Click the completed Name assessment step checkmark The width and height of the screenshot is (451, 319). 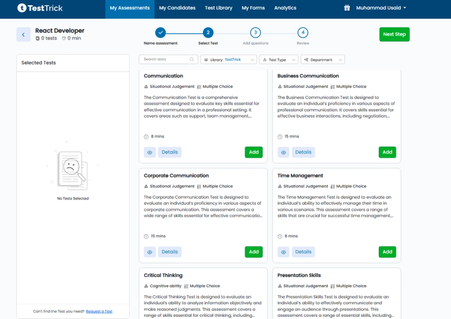tap(161, 33)
